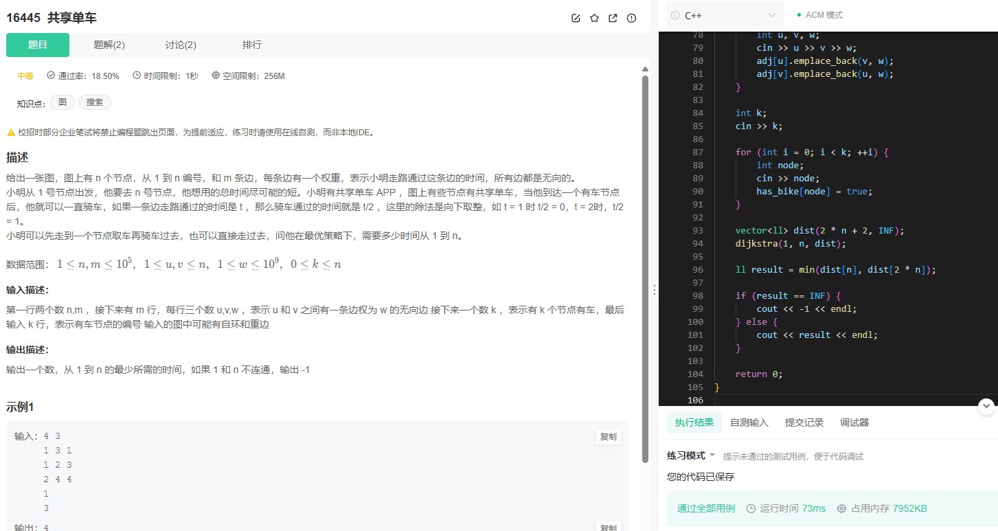Select the 搜索 knowledge tag
This screenshot has height=531, width=998.
click(x=94, y=102)
